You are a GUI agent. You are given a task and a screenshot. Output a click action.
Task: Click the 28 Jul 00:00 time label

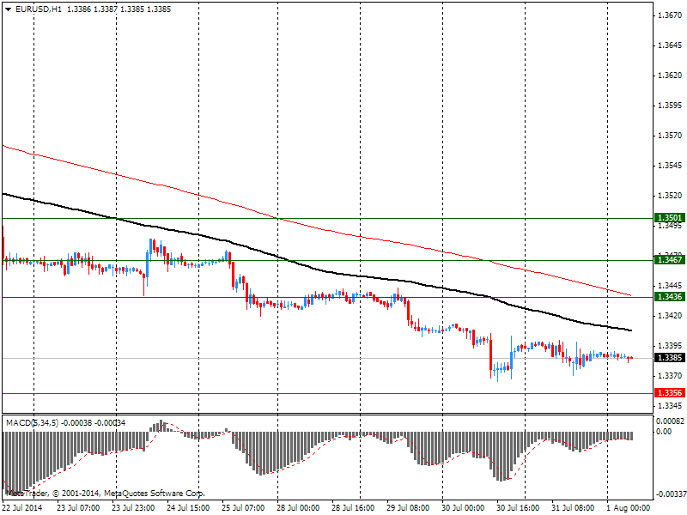(298, 507)
